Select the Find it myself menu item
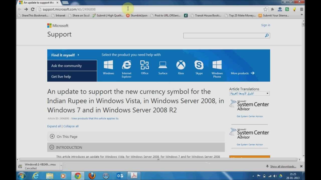 (72, 55)
